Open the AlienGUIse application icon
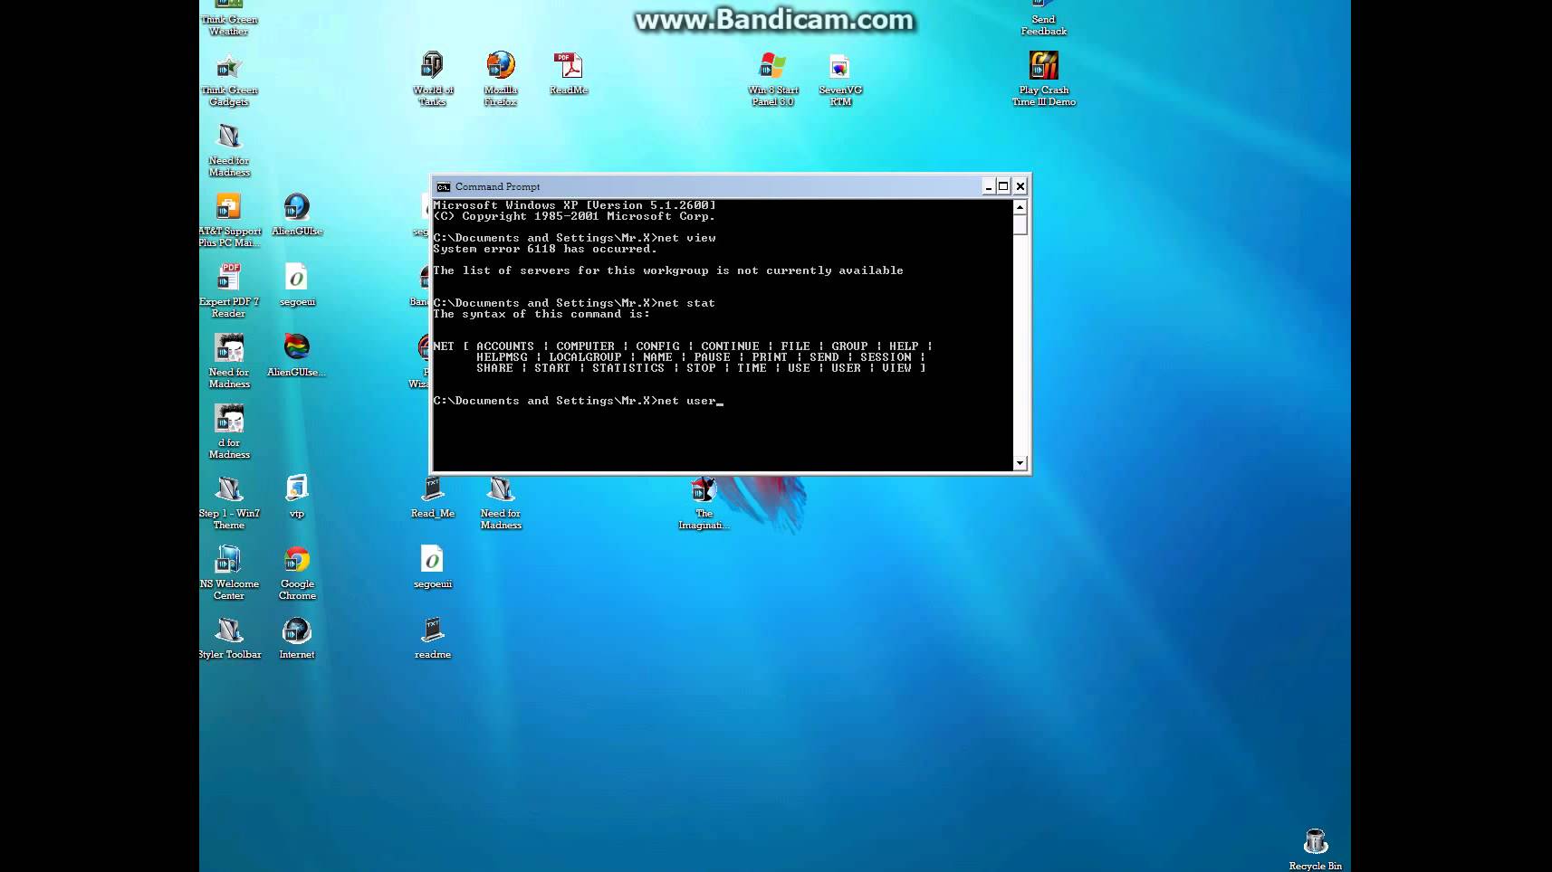The image size is (1552, 872). (x=297, y=206)
